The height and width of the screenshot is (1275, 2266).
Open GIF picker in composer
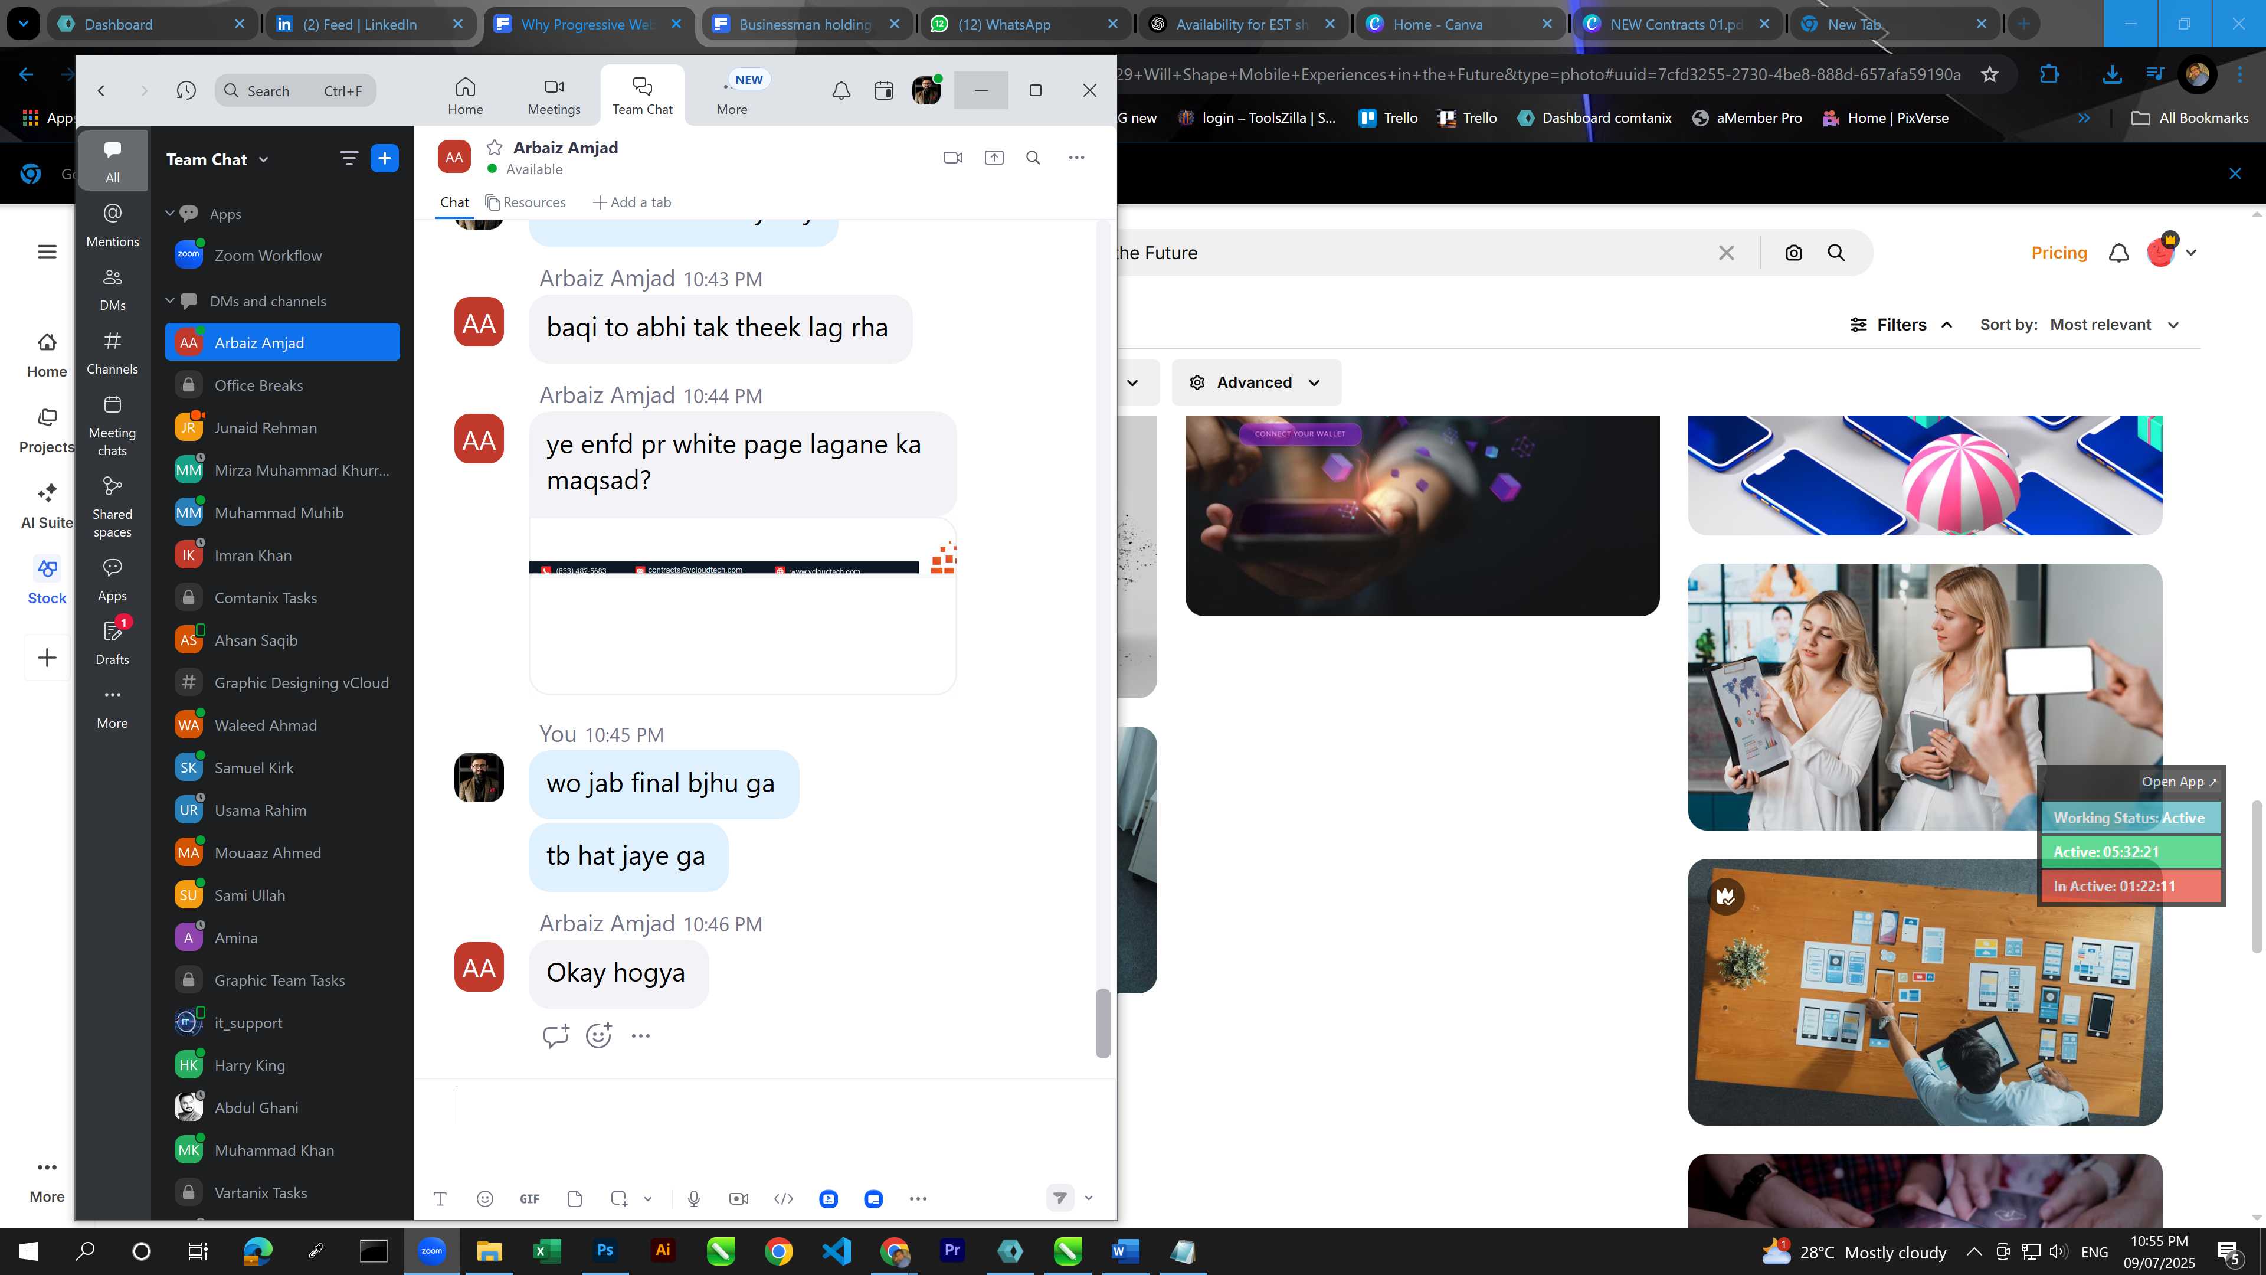(x=529, y=1198)
